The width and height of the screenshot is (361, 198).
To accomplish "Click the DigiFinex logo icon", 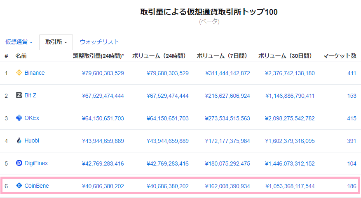I will coord(19,163).
